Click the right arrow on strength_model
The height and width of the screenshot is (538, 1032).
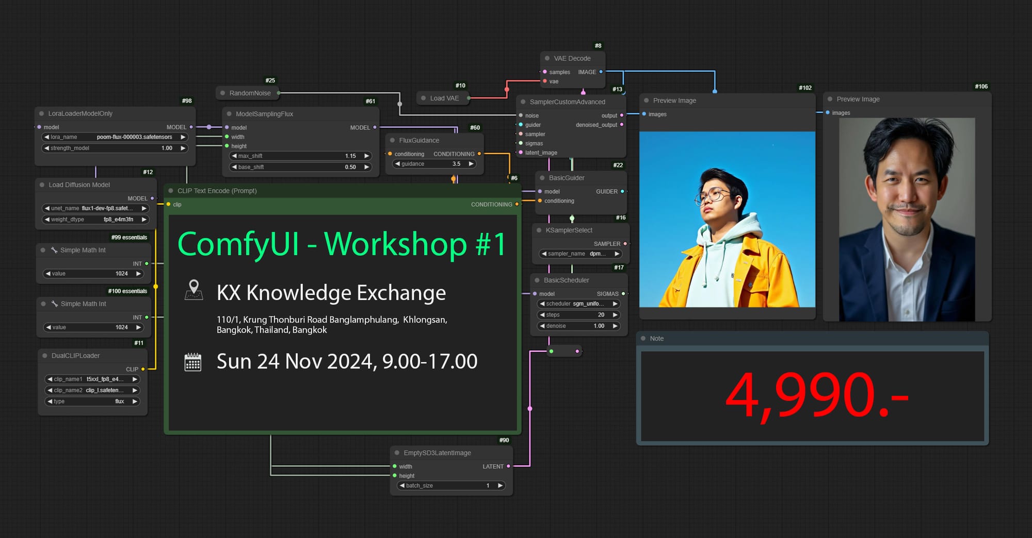[183, 148]
